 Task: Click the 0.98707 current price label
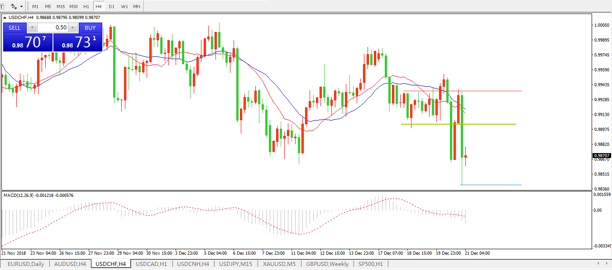point(601,155)
